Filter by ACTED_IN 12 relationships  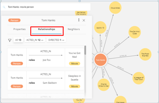point(35,40)
